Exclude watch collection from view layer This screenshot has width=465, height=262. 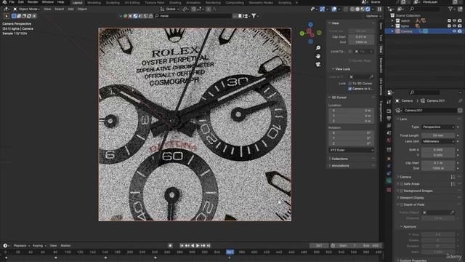coord(449,21)
